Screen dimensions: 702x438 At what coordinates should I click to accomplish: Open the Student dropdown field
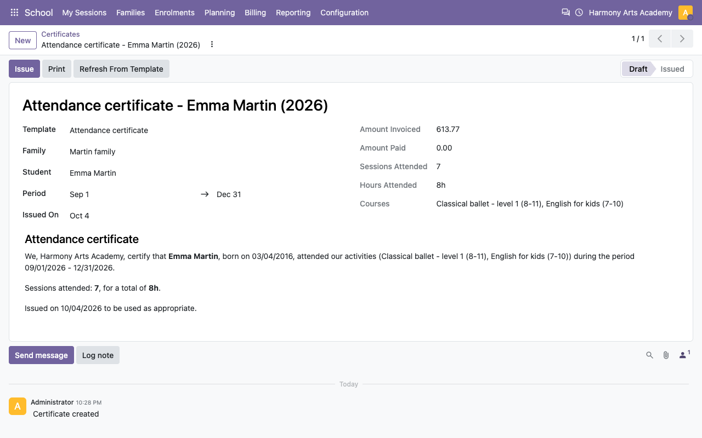[206, 173]
